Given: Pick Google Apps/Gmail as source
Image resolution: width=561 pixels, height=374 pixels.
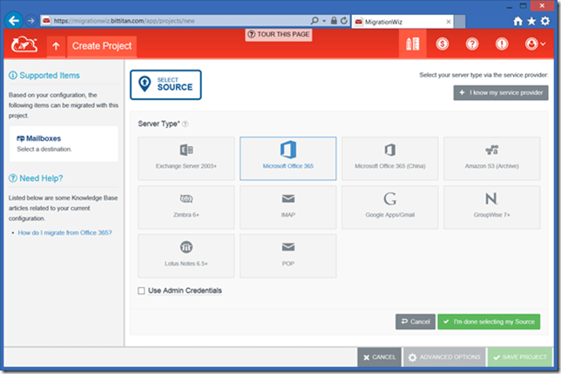Looking at the screenshot, I should pos(389,206).
